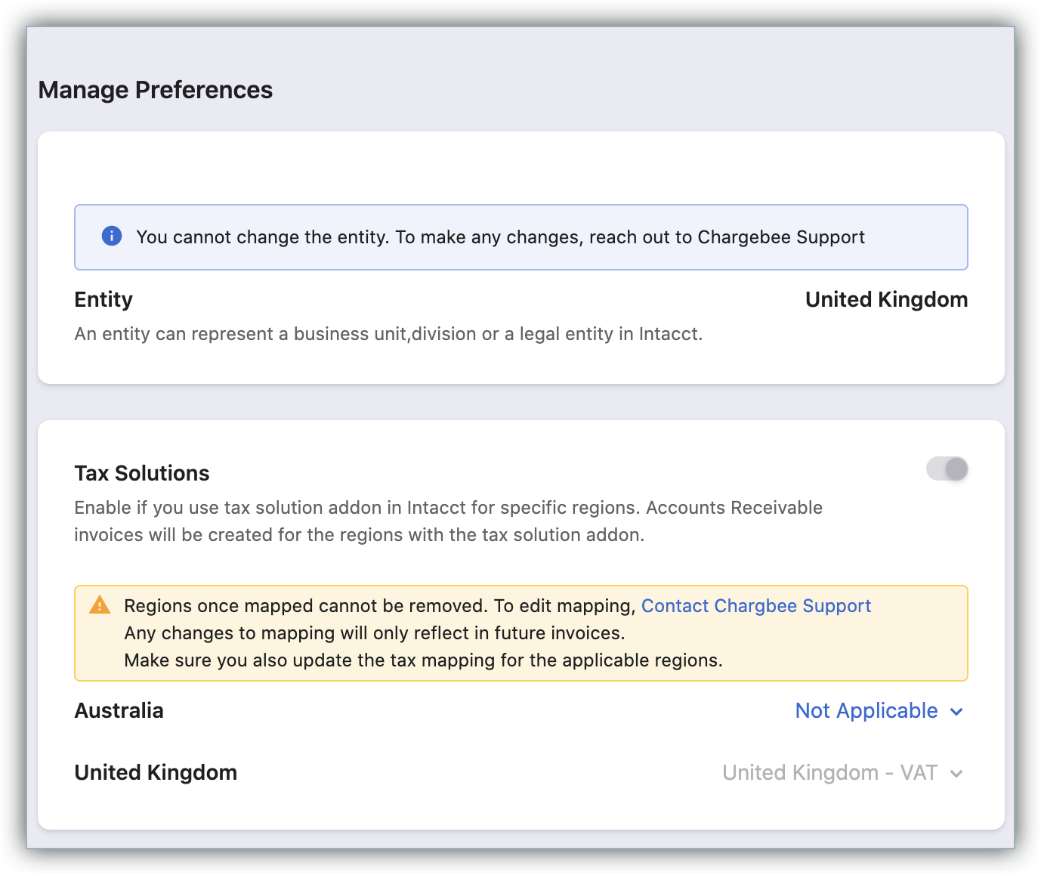
Task: Click "Make sure you also update" warning line
Action: [423, 660]
